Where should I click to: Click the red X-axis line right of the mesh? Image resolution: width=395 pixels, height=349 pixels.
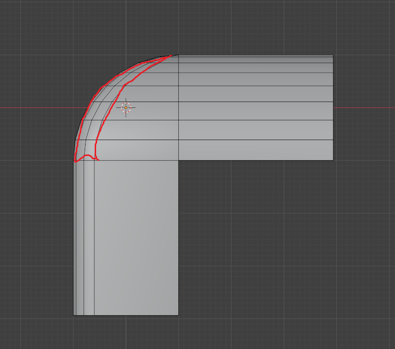(x=364, y=108)
